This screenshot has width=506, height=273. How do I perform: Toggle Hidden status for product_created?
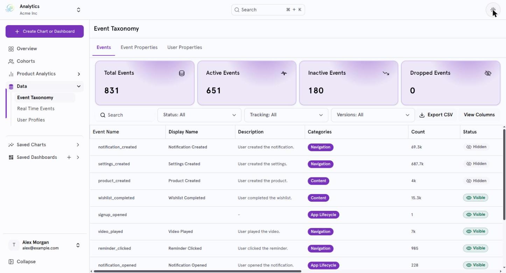point(476,181)
